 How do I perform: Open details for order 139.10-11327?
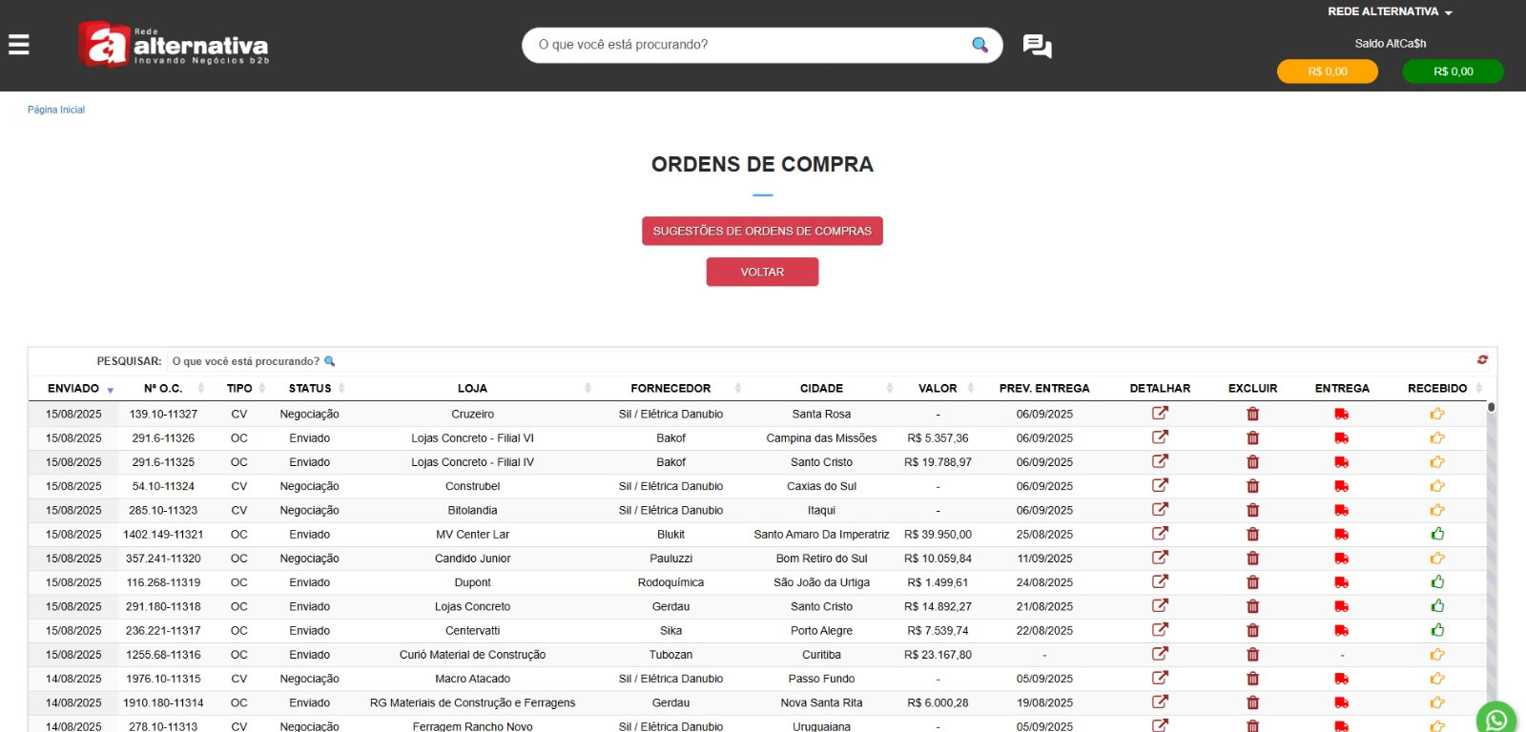1160,414
